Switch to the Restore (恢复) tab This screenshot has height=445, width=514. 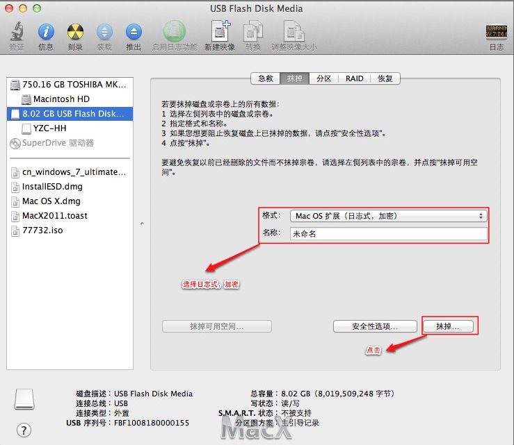385,78
